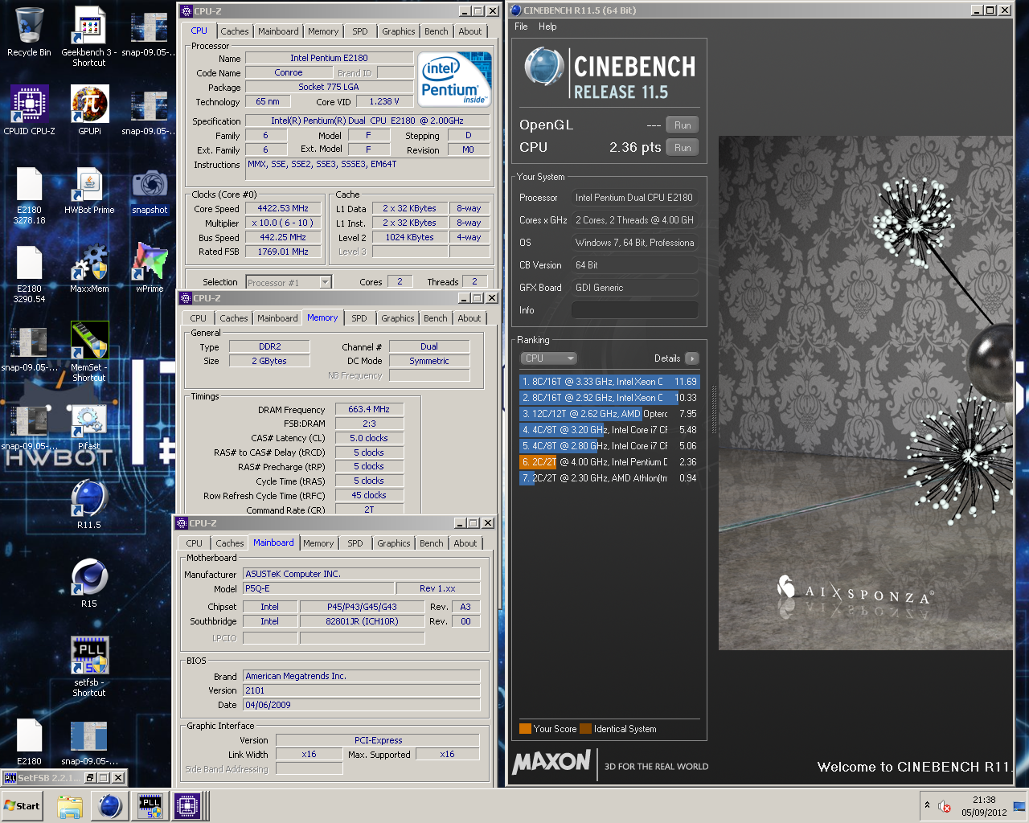Switch to Caches tab in top CPU-Z window
1029x823 pixels.
[x=235, y=31]
